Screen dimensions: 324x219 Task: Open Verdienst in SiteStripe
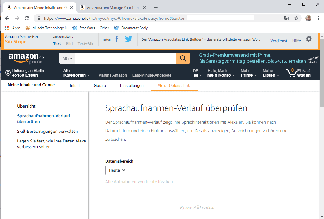point(279,41)
